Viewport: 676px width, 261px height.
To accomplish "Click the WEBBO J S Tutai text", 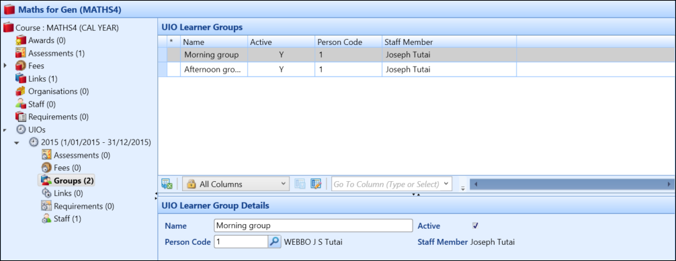I will pyautogui.click(x=313, y=242).
